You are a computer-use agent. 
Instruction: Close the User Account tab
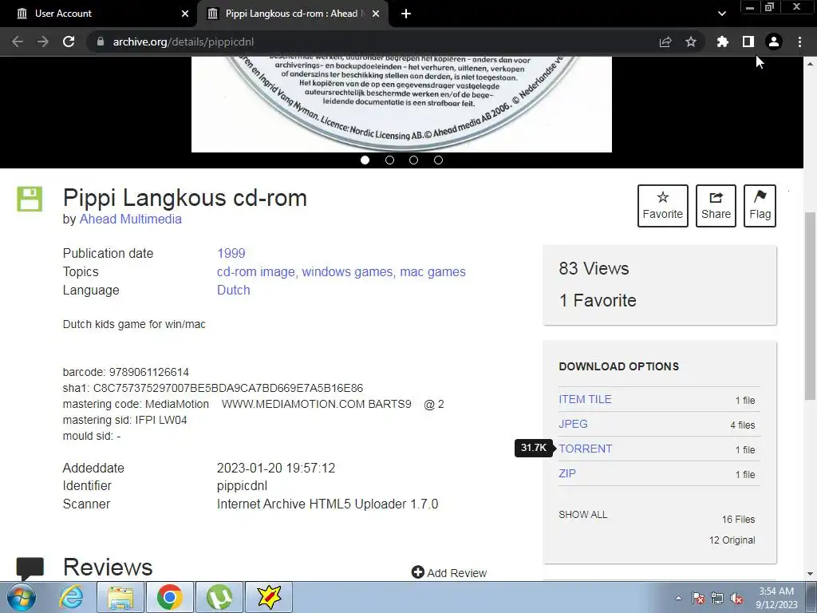[x=185, y=14]
